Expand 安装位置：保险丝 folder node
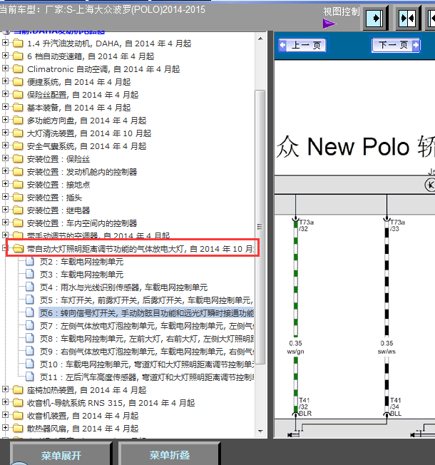The width and height of the screenshot is (435, 465). (5, 158)
